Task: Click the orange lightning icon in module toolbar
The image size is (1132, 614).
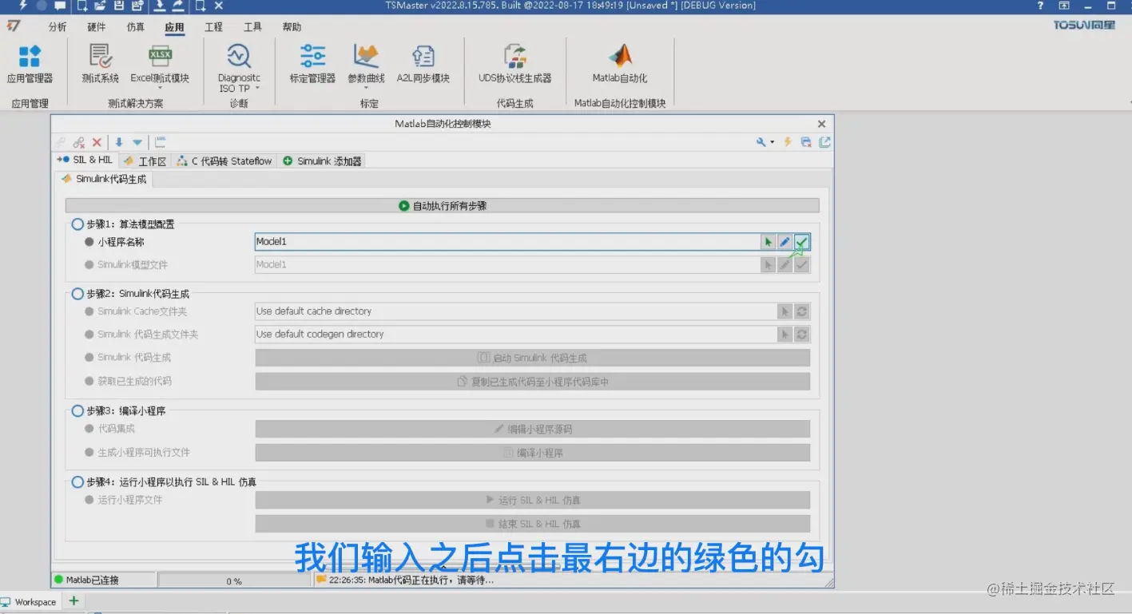Action: [788, 142]
